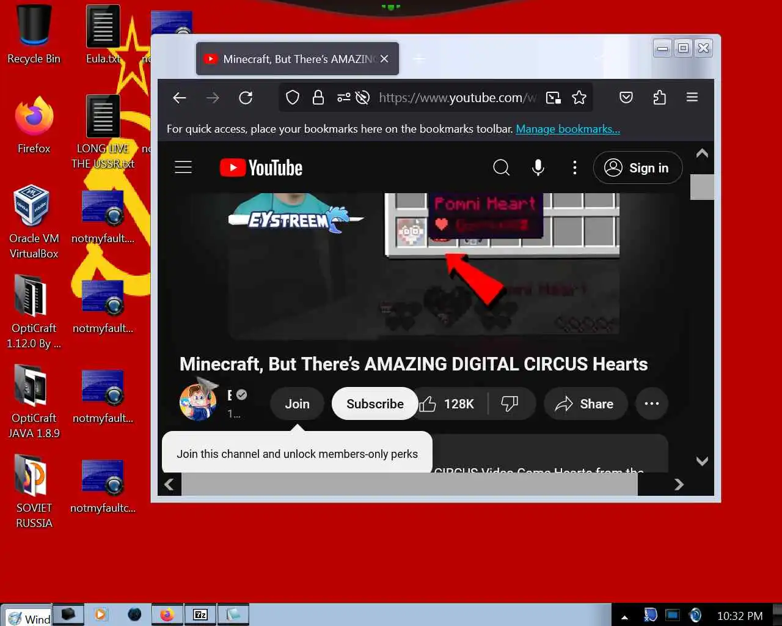Image resolution: width=782 pixels, height=626 pixels.
Task: Bookmark this page with the star icon
Action: [579, 98]
